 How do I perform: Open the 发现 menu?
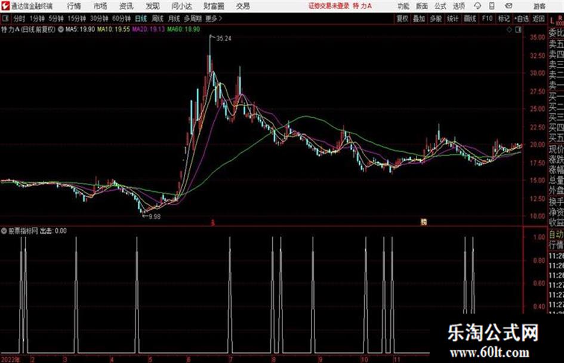(153, 6)
